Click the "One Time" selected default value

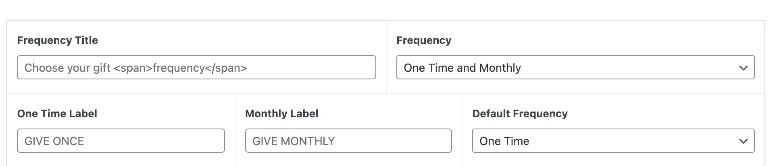coord(504,141)
